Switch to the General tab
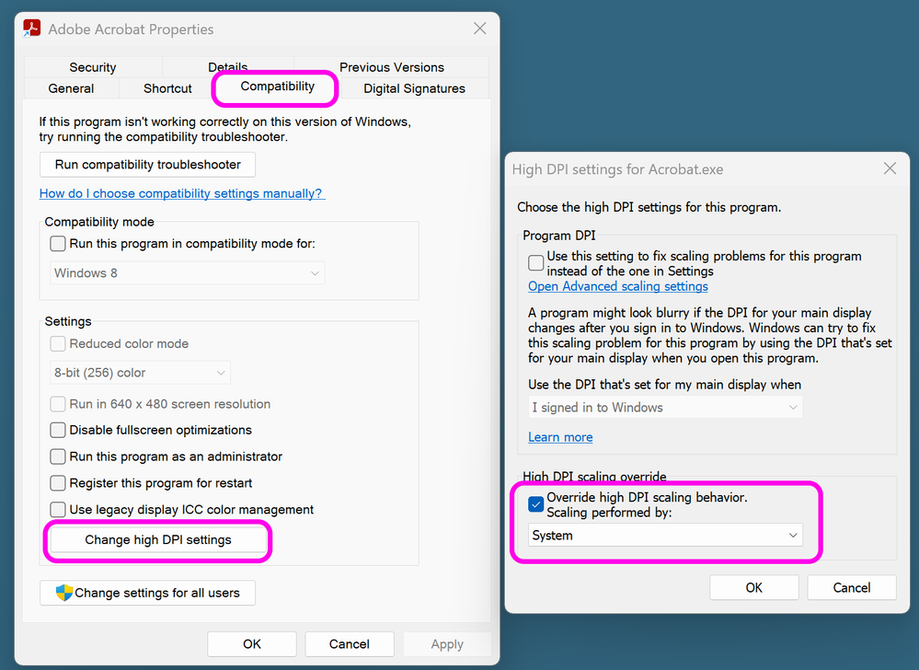 tap(71, 88)
